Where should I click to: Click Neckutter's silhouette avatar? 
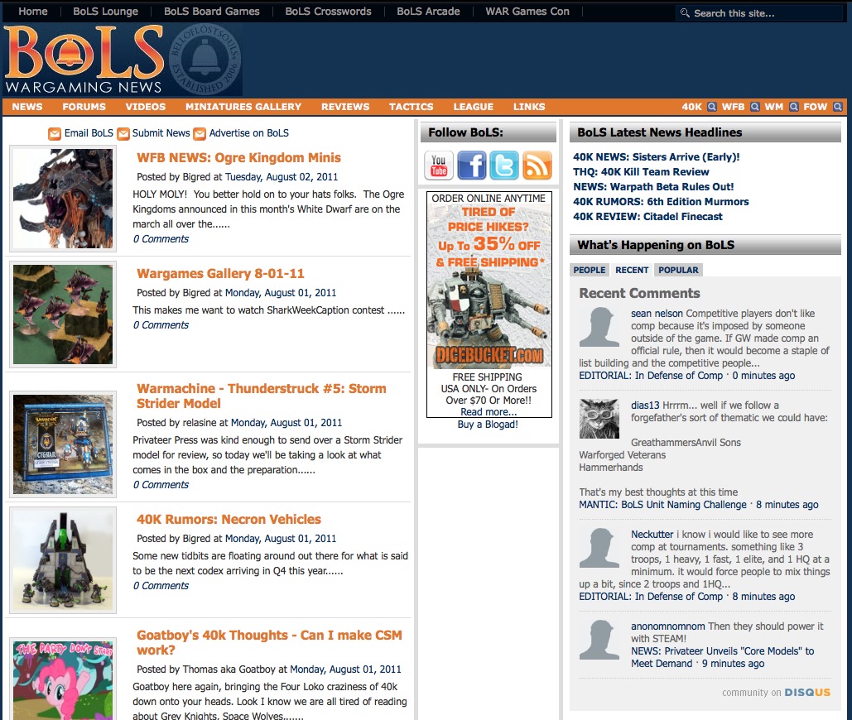599,548
